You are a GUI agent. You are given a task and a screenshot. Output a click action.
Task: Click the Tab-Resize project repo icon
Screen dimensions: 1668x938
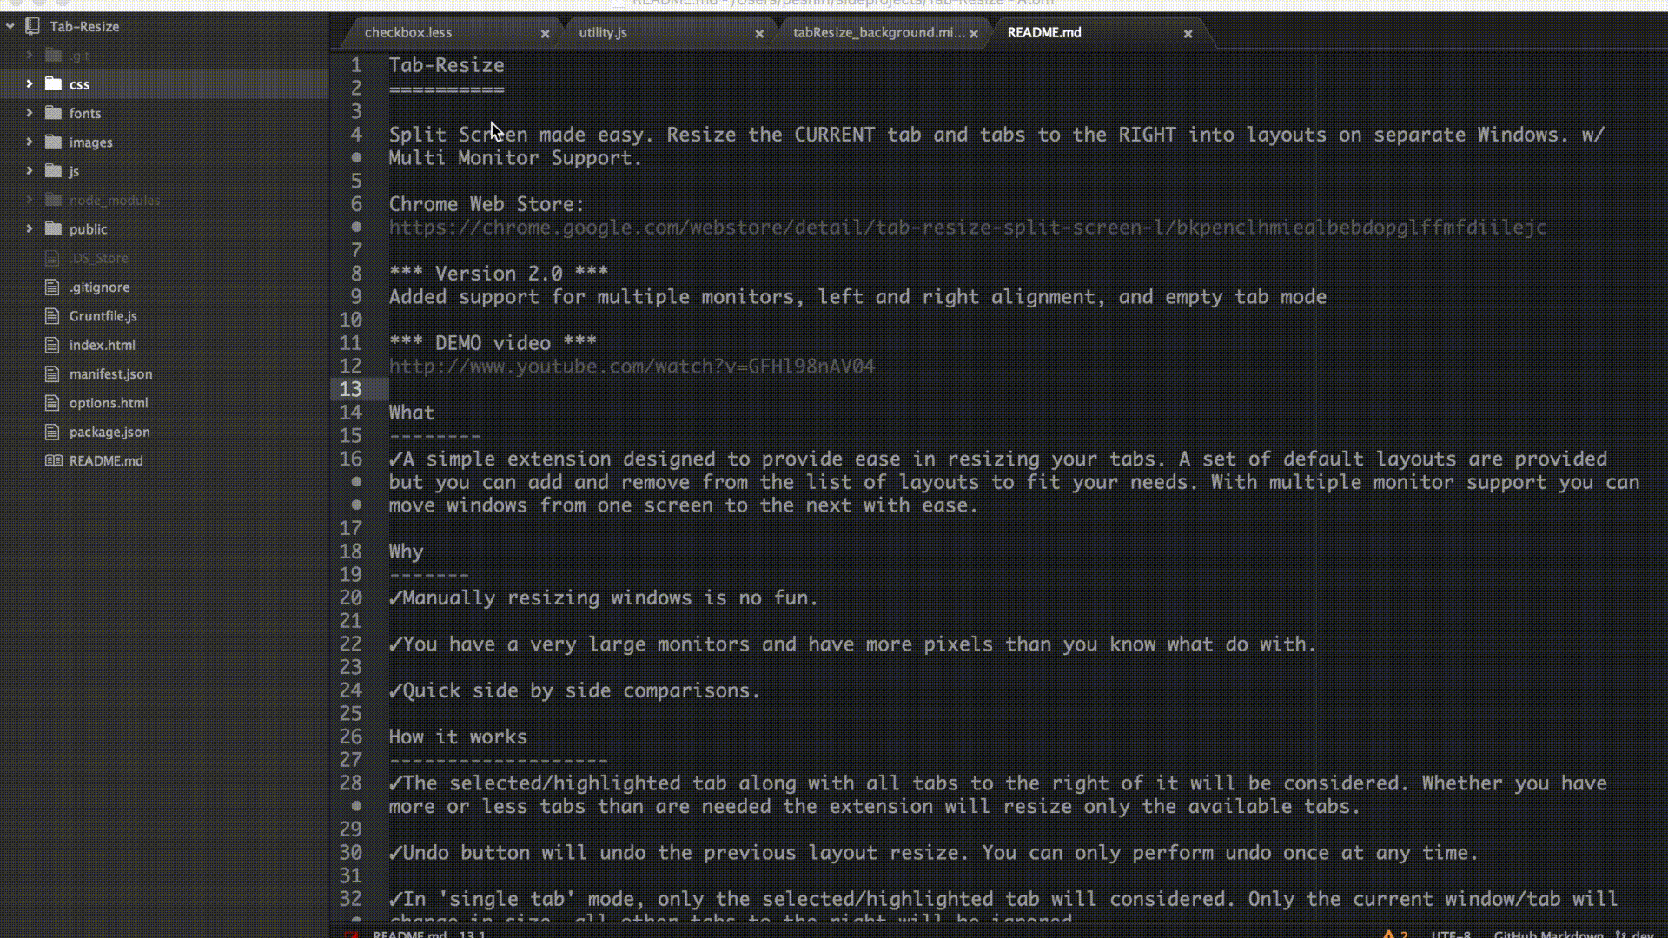[33, 26]
